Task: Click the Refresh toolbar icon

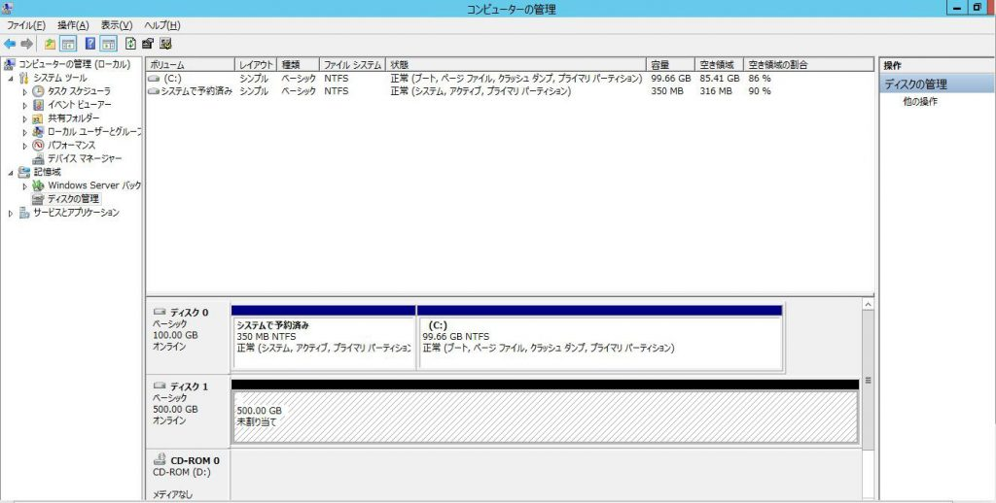Action: pyautogui.click(x=130, y=44)
